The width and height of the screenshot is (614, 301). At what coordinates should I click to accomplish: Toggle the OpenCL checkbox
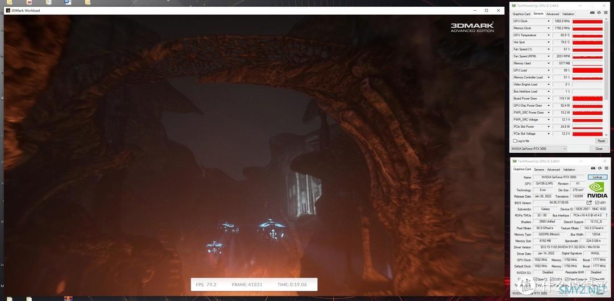536,279
